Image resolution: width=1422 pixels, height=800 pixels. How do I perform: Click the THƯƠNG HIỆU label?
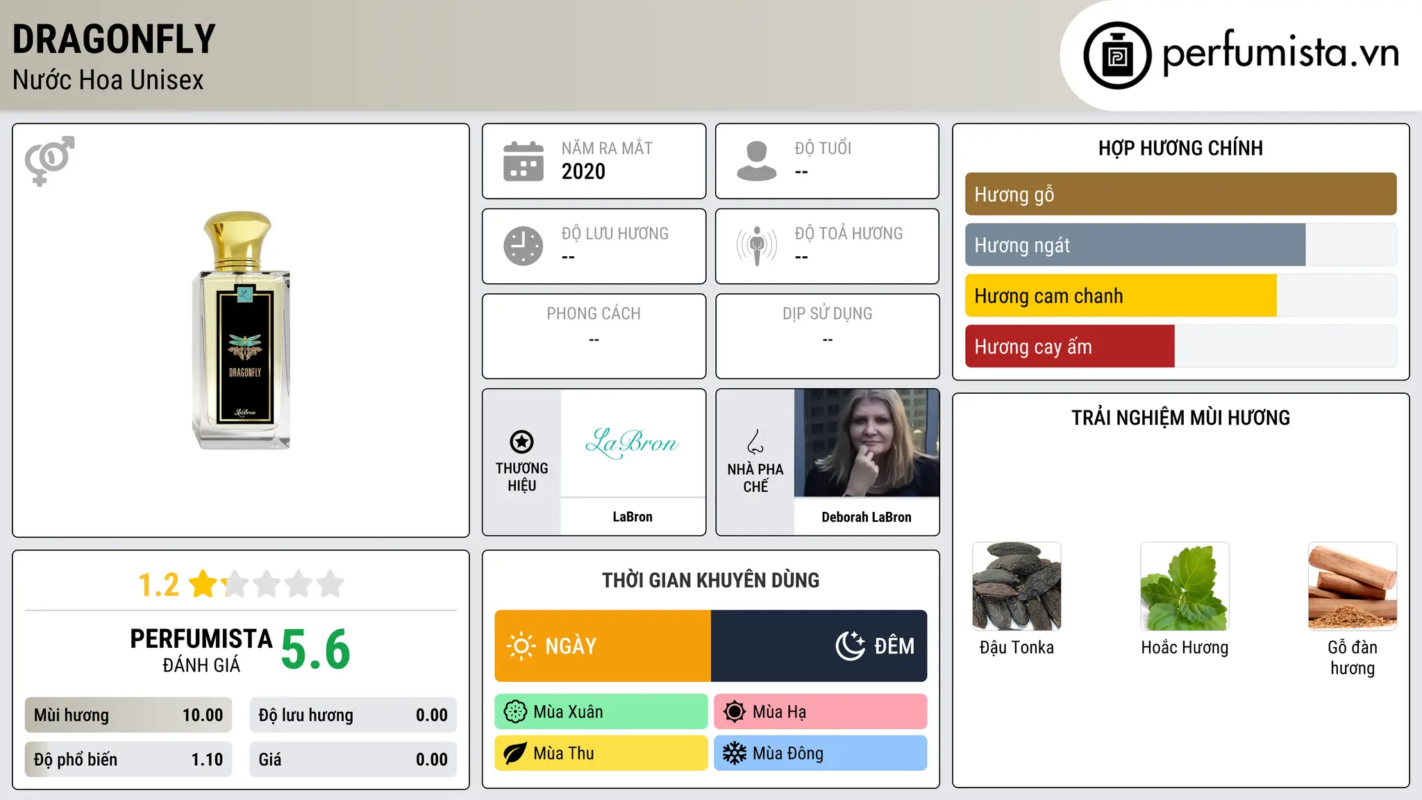pyautogui.click(x=521, y=477)
